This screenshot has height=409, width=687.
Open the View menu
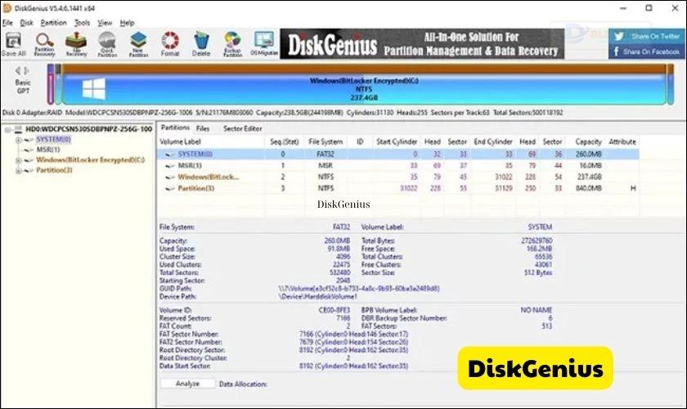[x=105, y=23]
